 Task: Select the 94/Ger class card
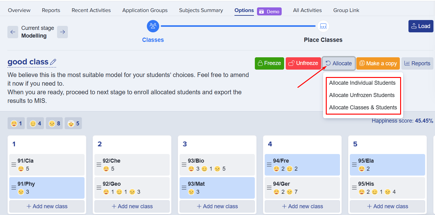coord(302,188)
